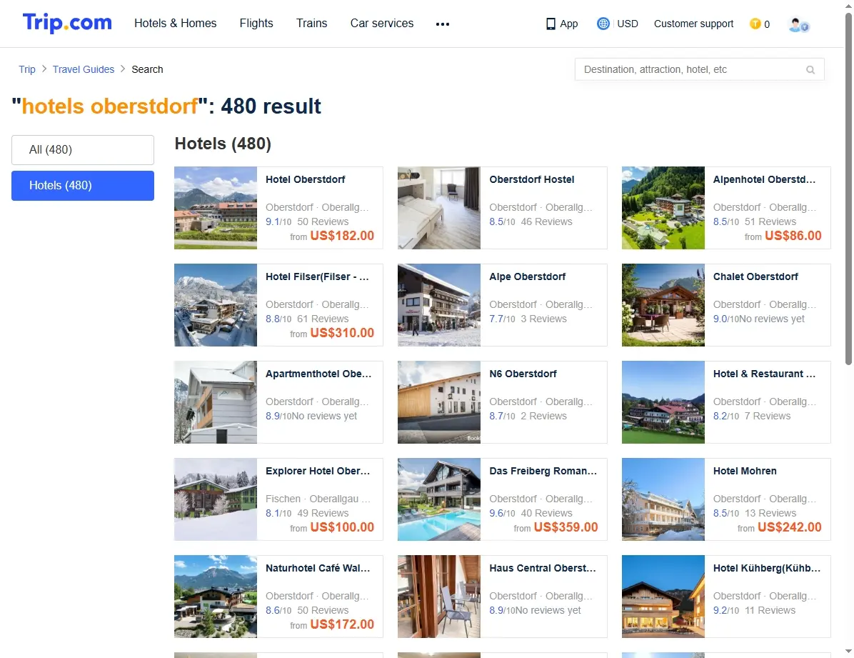View Hotel Mohren photo thumbnail

[x=663, y=499]
